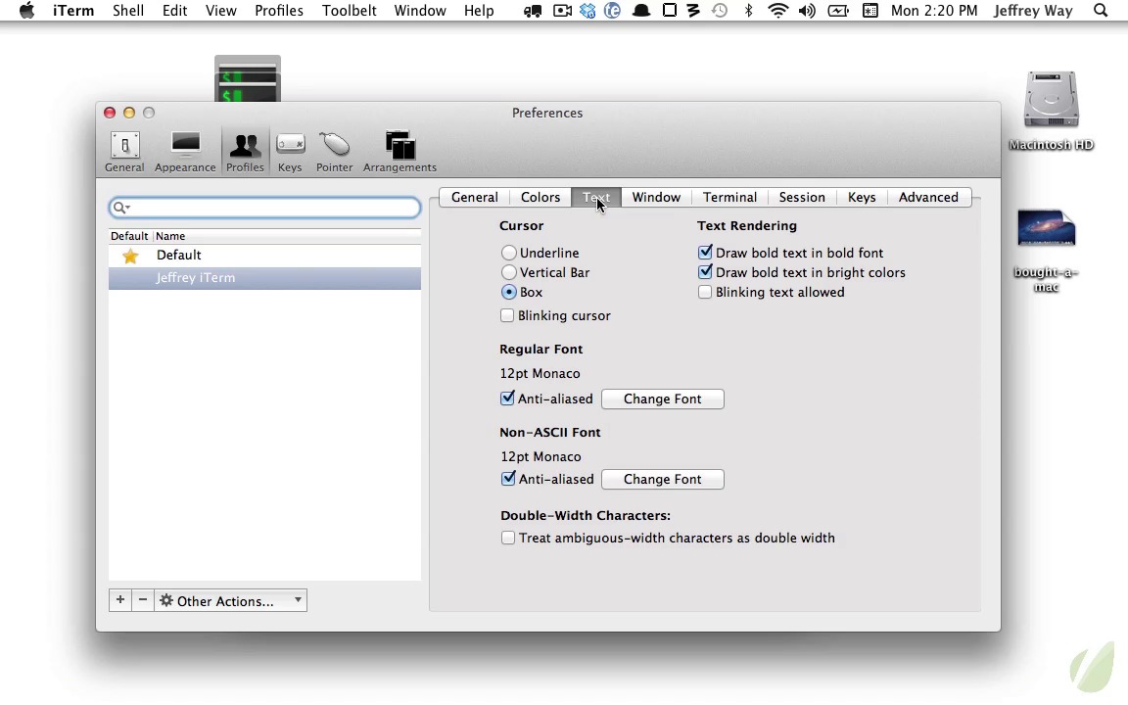Click the Default column header

tap(129, 236)
